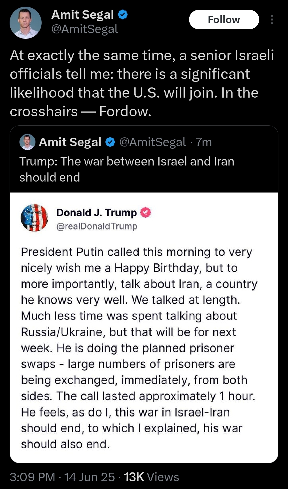288x489 pixels.
Task: Open the embedded Trump post image
Action: pos(144,328)
